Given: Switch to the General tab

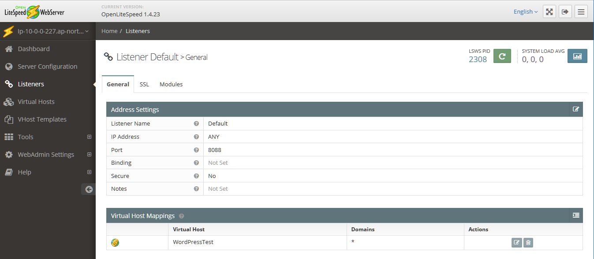Looking at the screenshot, I should (x=118, y=84).
